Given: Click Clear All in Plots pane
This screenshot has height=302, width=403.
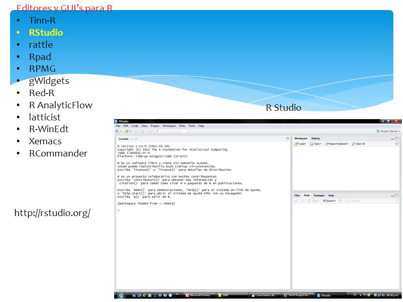Looking at the screenshot, I should click(x=353, y=201).
